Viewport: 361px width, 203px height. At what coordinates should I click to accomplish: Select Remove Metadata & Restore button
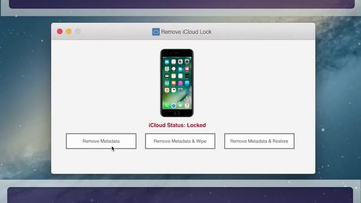click(x=259, y=141)
